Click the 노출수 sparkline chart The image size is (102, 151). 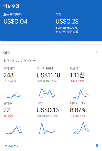(x=81, y=93)
